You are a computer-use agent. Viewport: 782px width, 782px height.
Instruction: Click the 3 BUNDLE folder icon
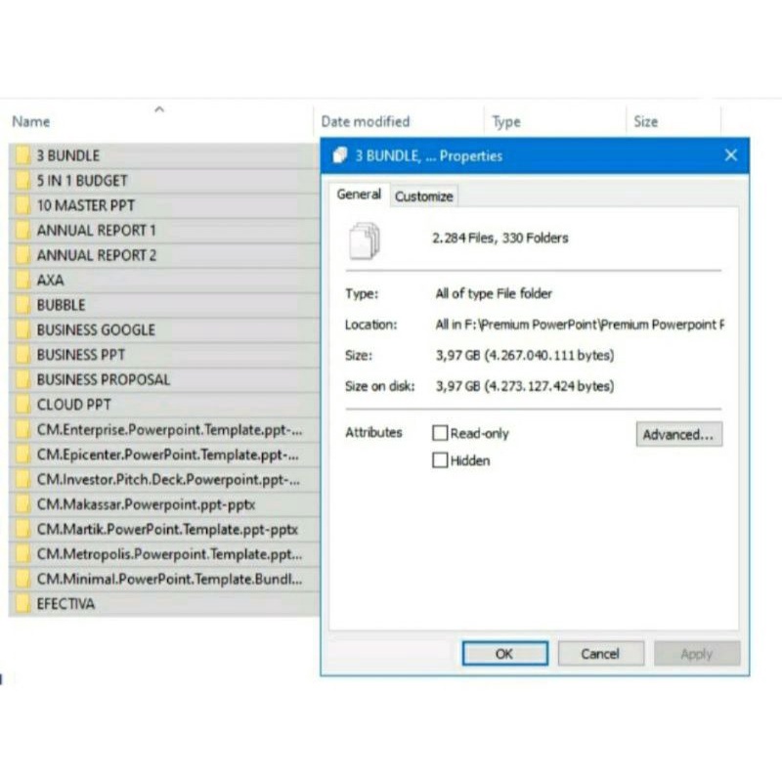click(22, 155)
